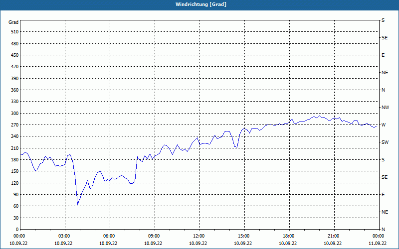
Task: Select the 210 axis value
Action: tap(15, 148)
